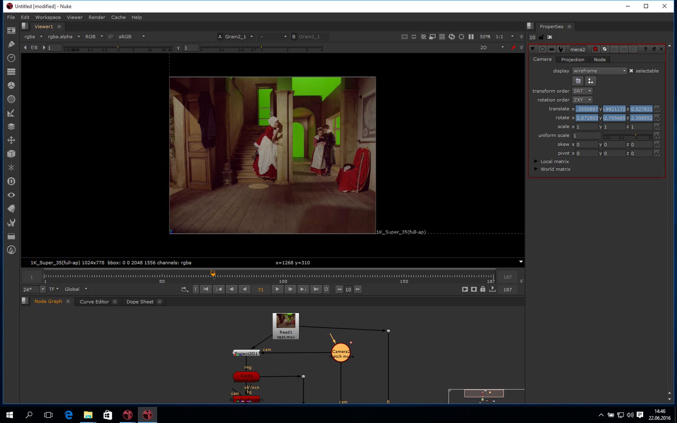The height and width of the screenshot is (423, 677).
Task: Click the rotate animation curve button
Action: 657,118
